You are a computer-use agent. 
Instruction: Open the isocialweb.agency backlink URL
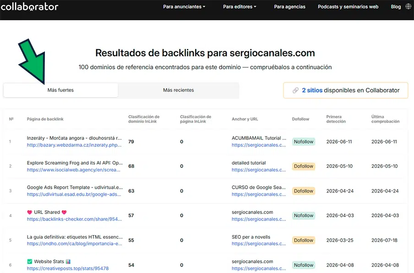(x=73, y=170)
